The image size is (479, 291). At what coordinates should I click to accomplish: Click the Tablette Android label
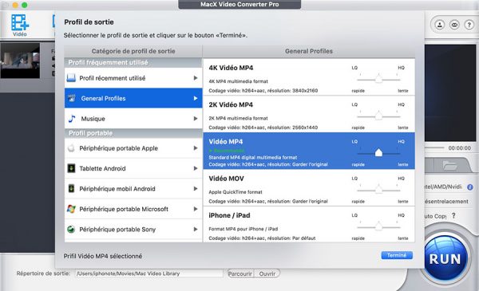pos(102,168)
